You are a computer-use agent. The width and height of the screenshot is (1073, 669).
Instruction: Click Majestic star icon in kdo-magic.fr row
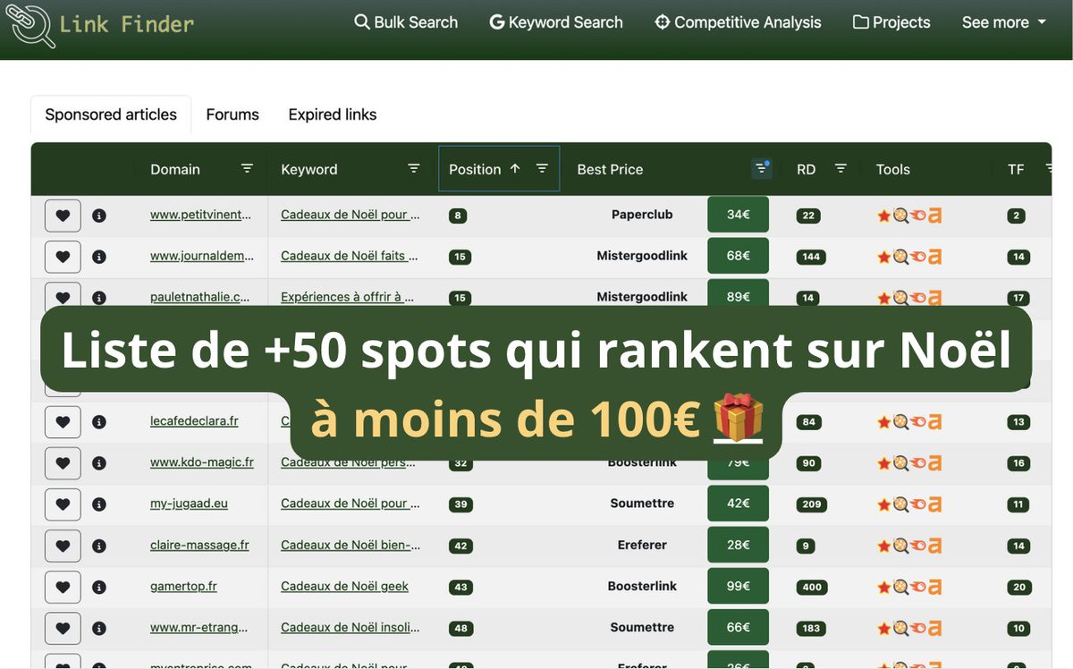point(883,463)
